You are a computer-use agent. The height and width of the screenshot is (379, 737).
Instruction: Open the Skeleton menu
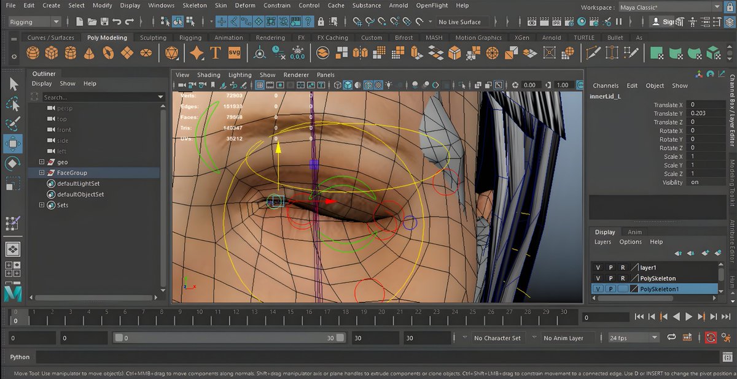tap(195, 6)
